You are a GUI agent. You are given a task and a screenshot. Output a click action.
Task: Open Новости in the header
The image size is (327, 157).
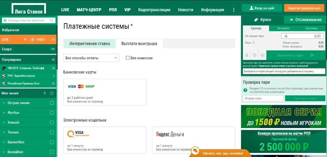pos(186,10)
